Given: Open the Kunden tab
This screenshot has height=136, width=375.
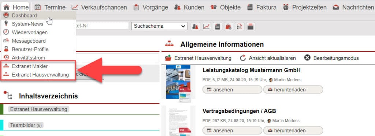Looking at the screenshot, I should pos(189,7).
